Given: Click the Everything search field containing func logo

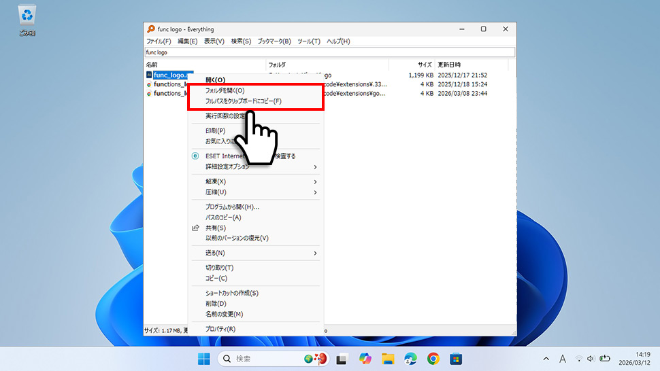Looking at the screenshot, I should pos(329,52).
